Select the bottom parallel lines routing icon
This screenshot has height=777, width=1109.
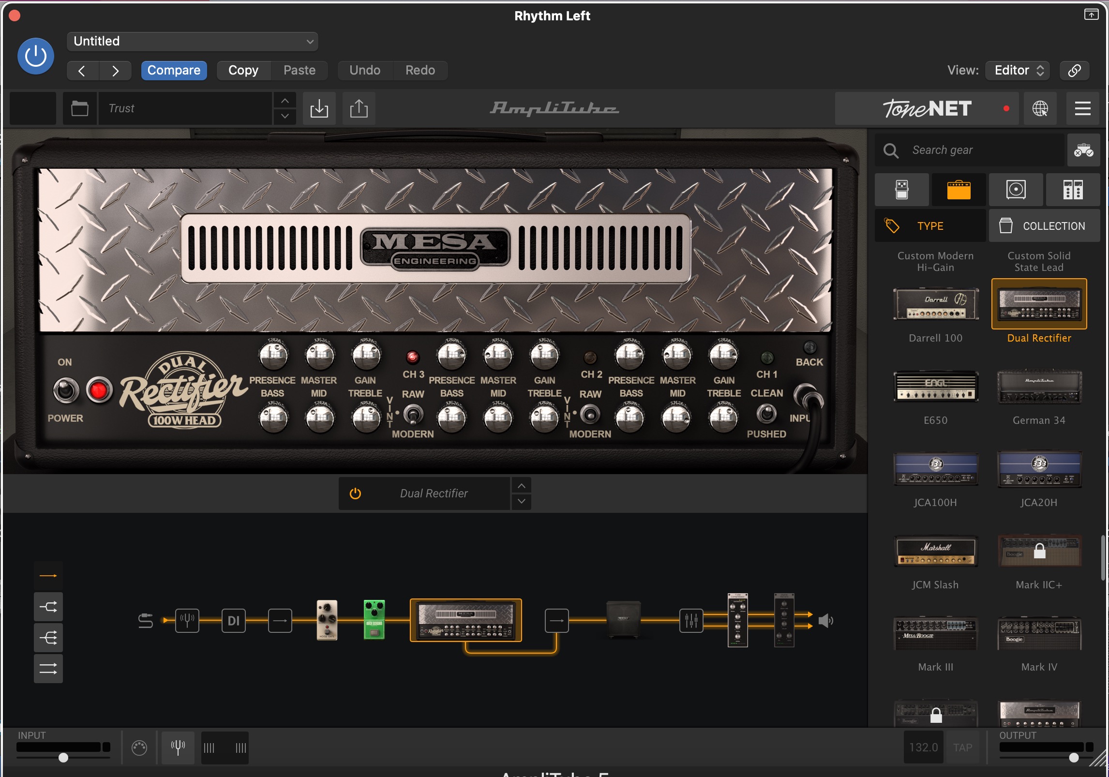pyautogui.click(x=48, y=669)
